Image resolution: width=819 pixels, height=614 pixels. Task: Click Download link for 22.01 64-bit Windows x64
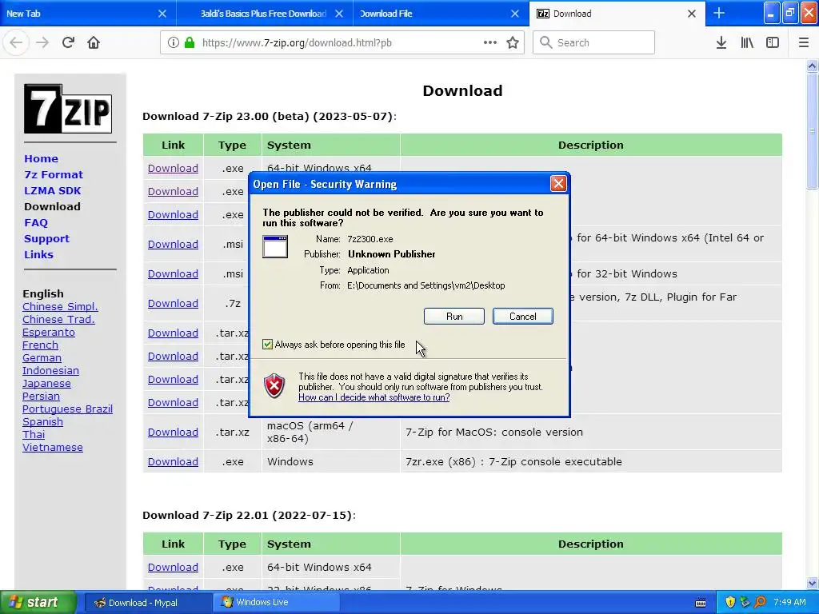173,568
